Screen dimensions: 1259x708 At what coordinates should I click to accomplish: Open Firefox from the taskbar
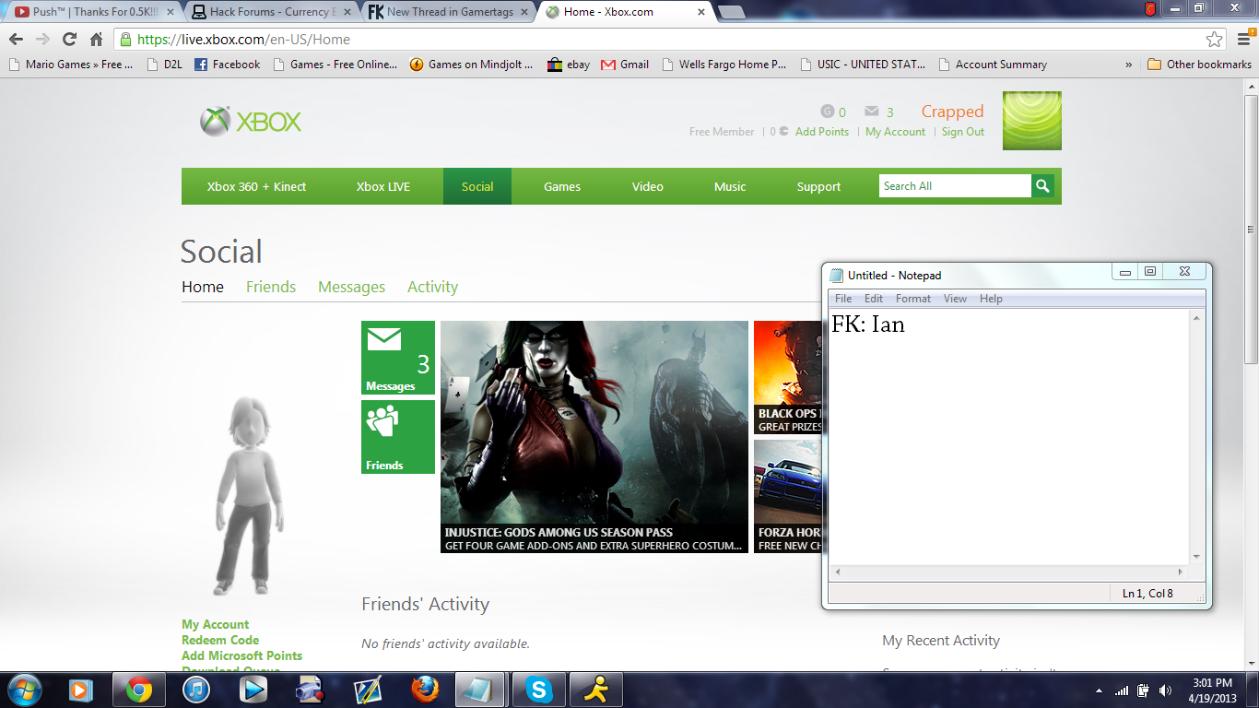(x=425, y=690)
